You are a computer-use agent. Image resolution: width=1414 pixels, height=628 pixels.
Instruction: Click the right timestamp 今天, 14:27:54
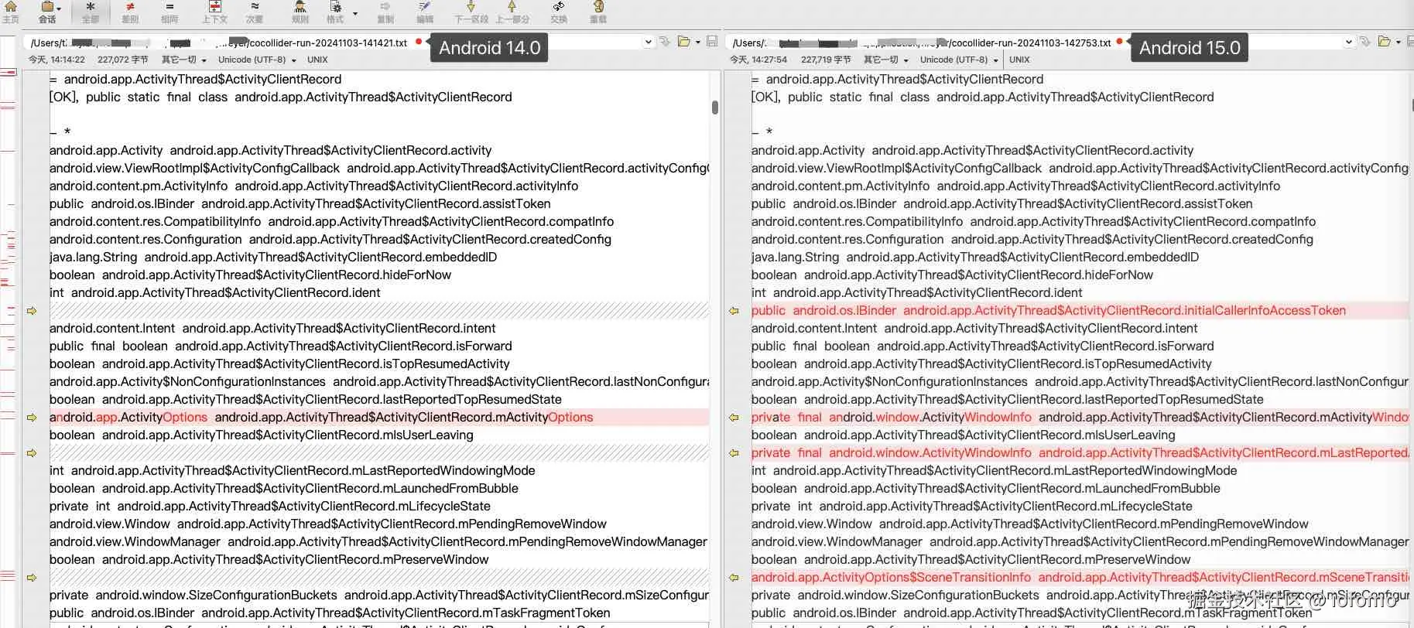pyautogui.click(x=758, y=60)
